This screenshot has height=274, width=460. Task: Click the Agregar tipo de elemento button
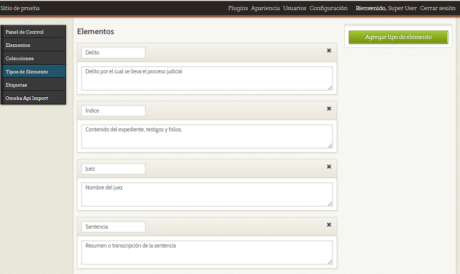pyautogui.click(x=398, y=37)
